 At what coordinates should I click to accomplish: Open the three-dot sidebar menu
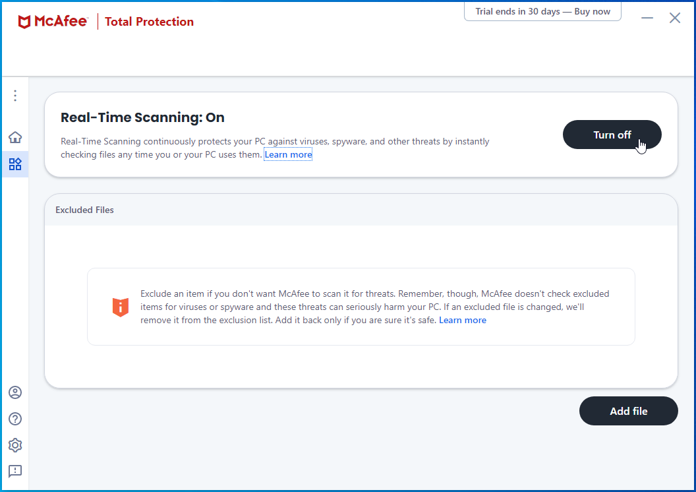[15, 96]
